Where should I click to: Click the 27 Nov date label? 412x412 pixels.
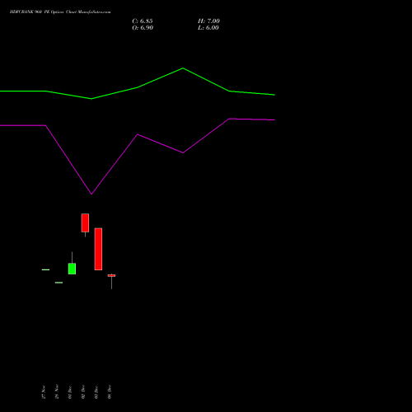(x=44, y=392)
